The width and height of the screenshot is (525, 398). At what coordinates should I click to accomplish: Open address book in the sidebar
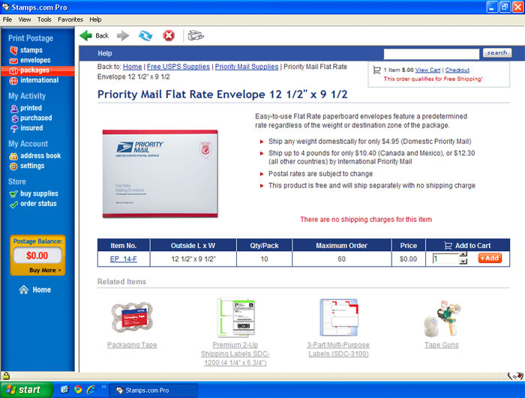35,156
